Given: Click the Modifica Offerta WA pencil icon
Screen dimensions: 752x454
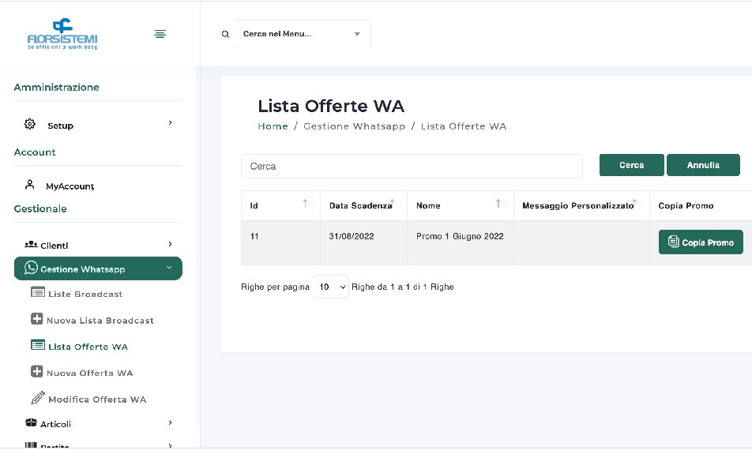Looking at the screenshot, I should pos(37,398).
